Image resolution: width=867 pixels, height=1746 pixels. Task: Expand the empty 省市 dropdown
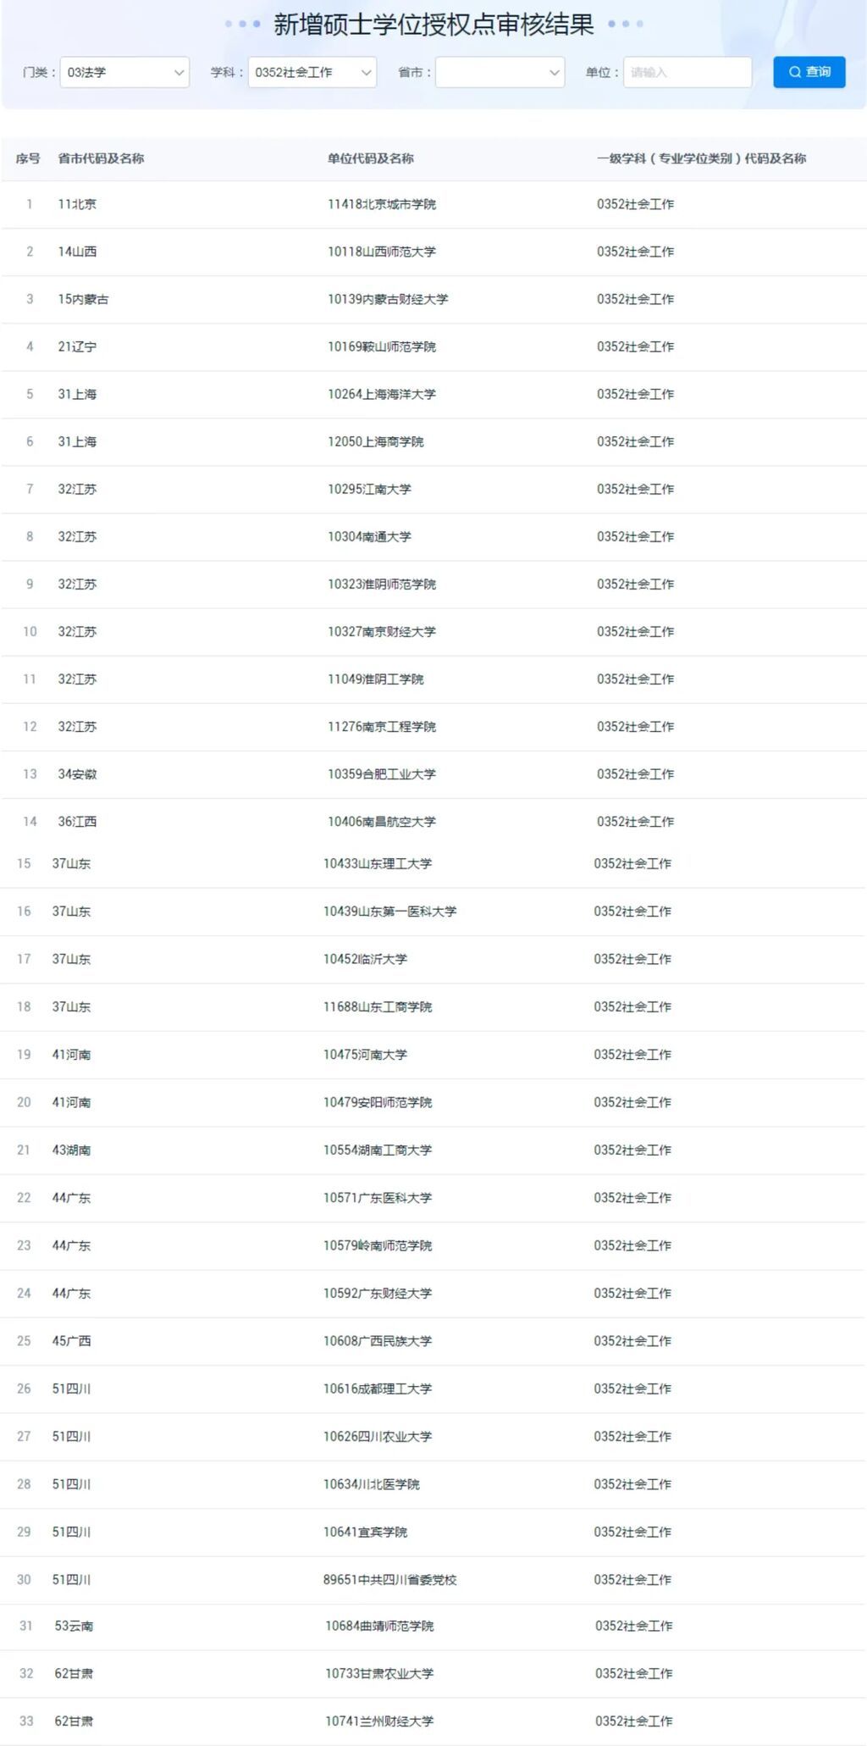[500, 72]
